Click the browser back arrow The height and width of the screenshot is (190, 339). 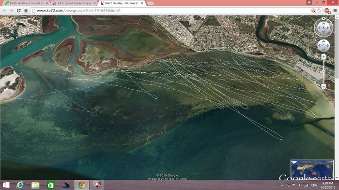[x=4, y=10]
